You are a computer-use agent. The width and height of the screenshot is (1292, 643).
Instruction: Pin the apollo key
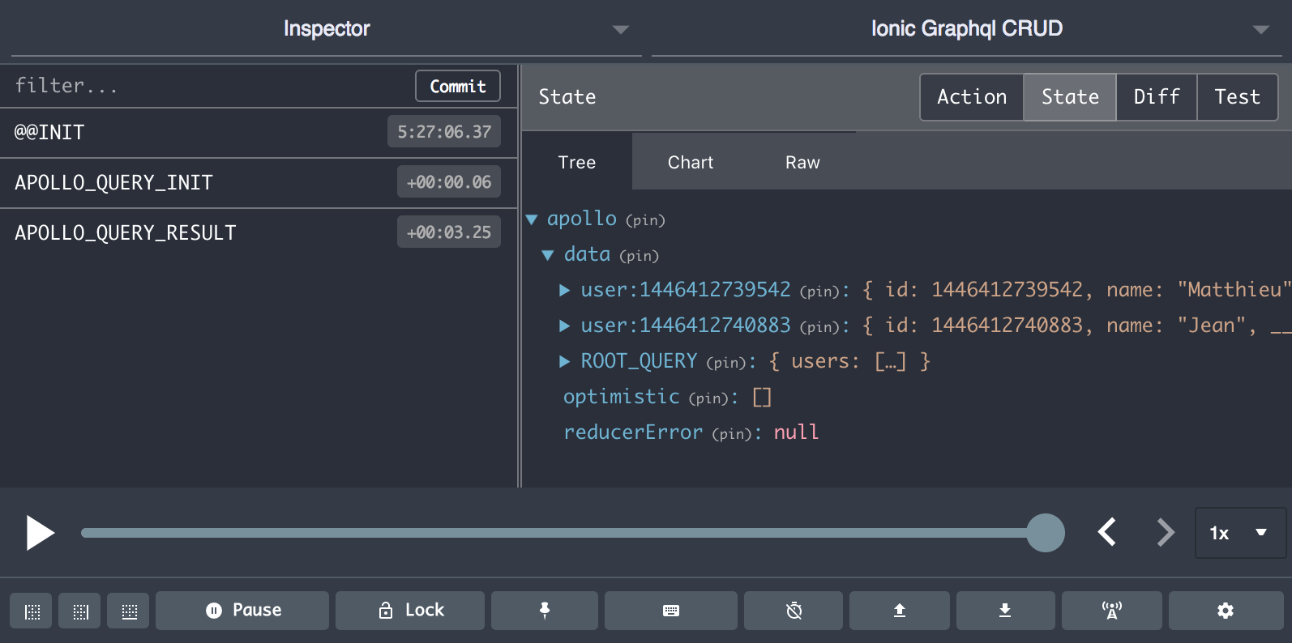point(645,220)
